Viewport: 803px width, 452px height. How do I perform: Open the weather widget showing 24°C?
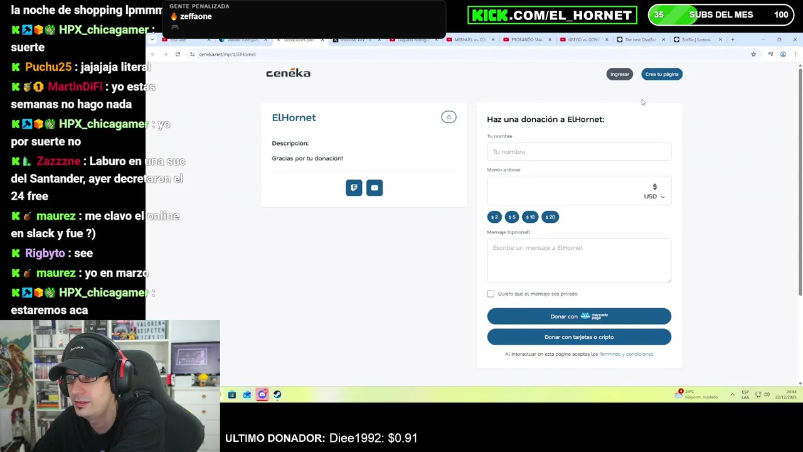coord(696,394)
